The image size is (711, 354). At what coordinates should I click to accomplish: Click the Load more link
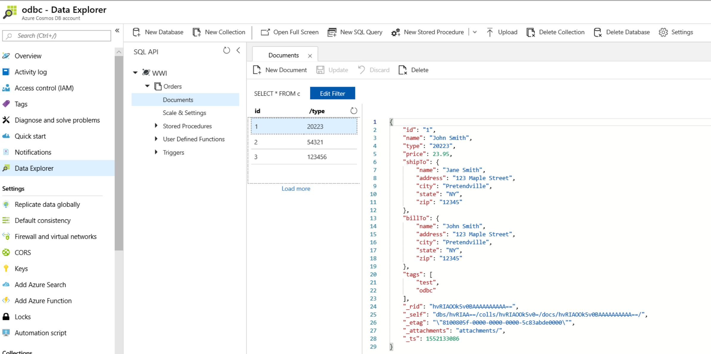296,188
